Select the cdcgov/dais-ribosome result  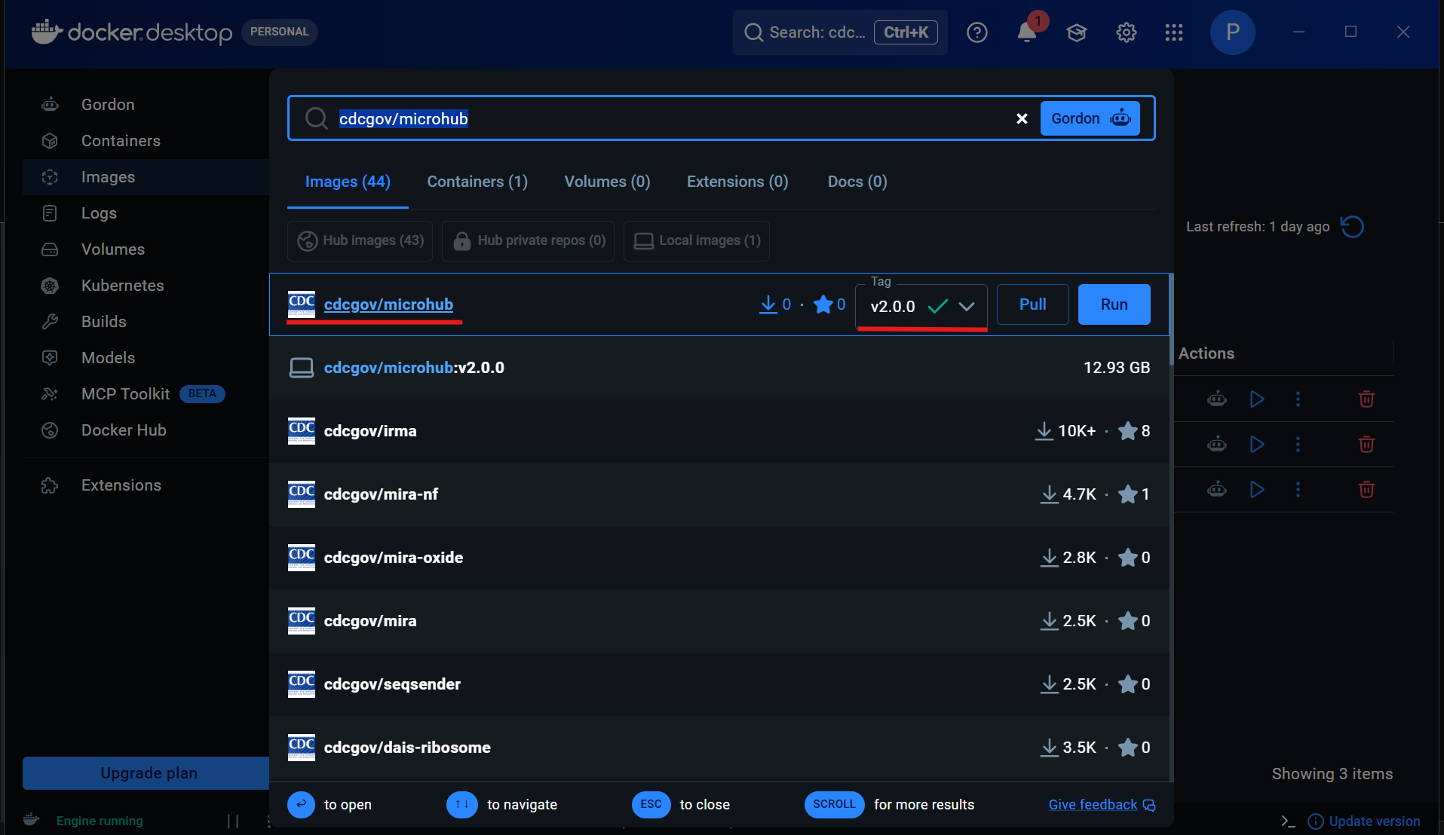tap(720, 748)
